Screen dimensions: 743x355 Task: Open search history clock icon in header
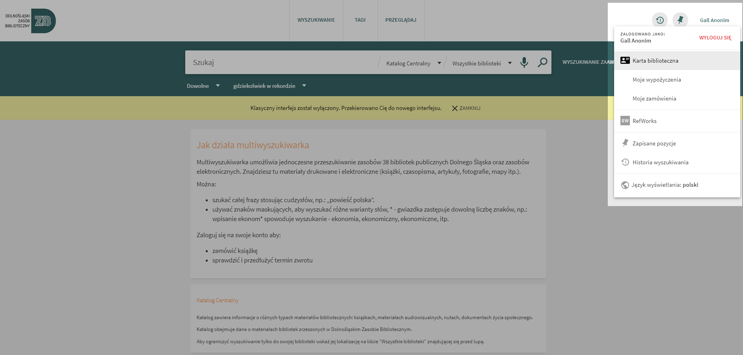click(x=660, y=20)
